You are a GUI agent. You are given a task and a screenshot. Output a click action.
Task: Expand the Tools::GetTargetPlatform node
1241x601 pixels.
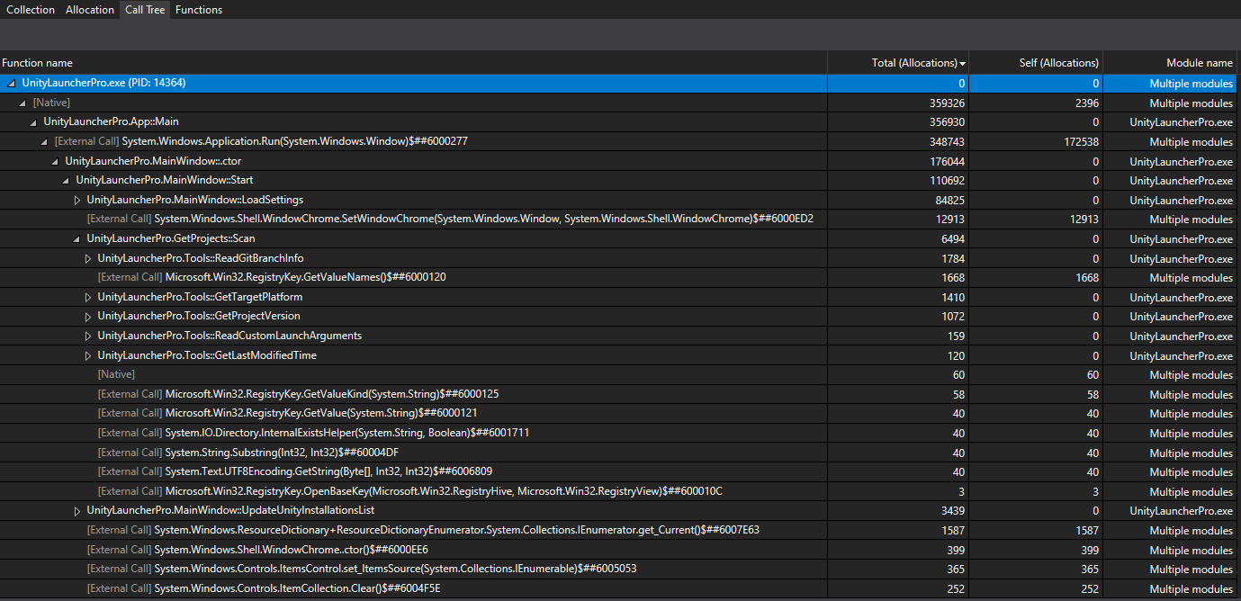click(x=88, y=297)
